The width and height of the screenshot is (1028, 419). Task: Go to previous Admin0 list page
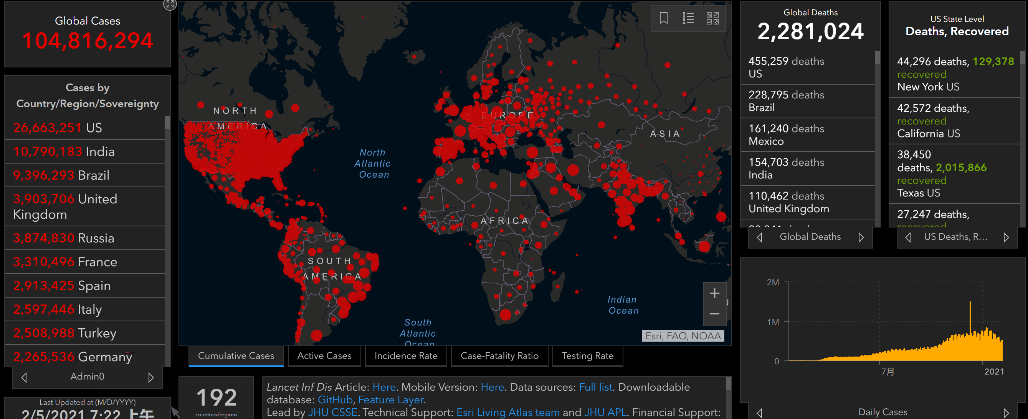pyautogui.click(x=24, y=377)
